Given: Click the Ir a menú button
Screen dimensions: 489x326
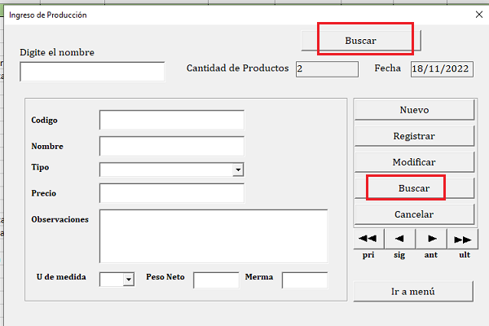Looking at the screenshot, I should point(413,292).
